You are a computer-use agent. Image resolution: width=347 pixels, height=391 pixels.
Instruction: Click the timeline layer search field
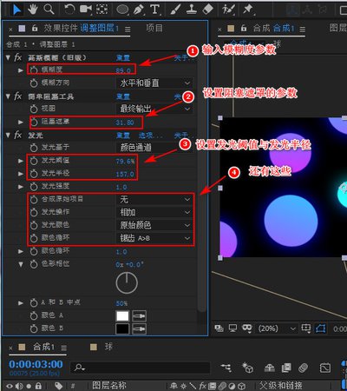point(141,368)
